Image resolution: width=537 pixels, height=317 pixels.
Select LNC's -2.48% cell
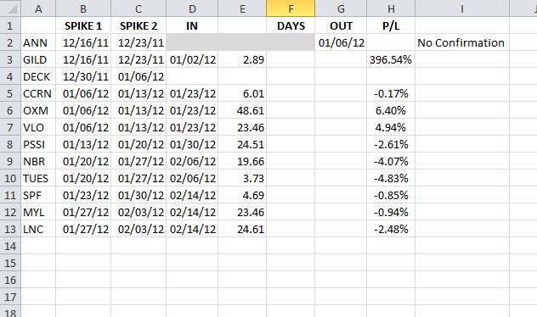391,229
